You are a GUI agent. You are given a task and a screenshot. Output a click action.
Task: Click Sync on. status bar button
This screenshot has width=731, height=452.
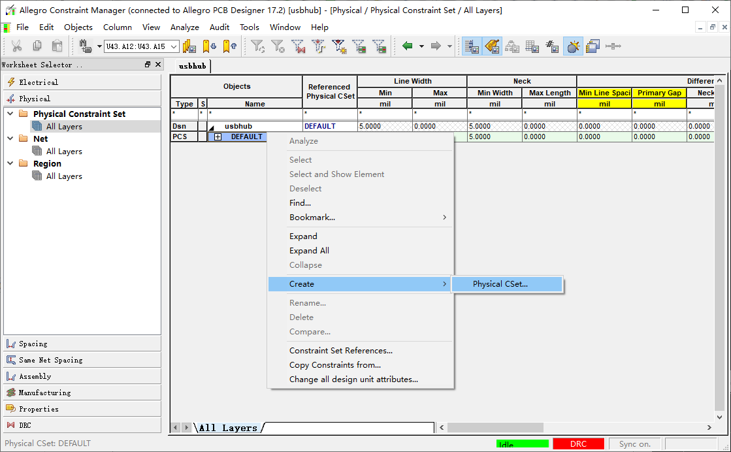click(634, 444)
